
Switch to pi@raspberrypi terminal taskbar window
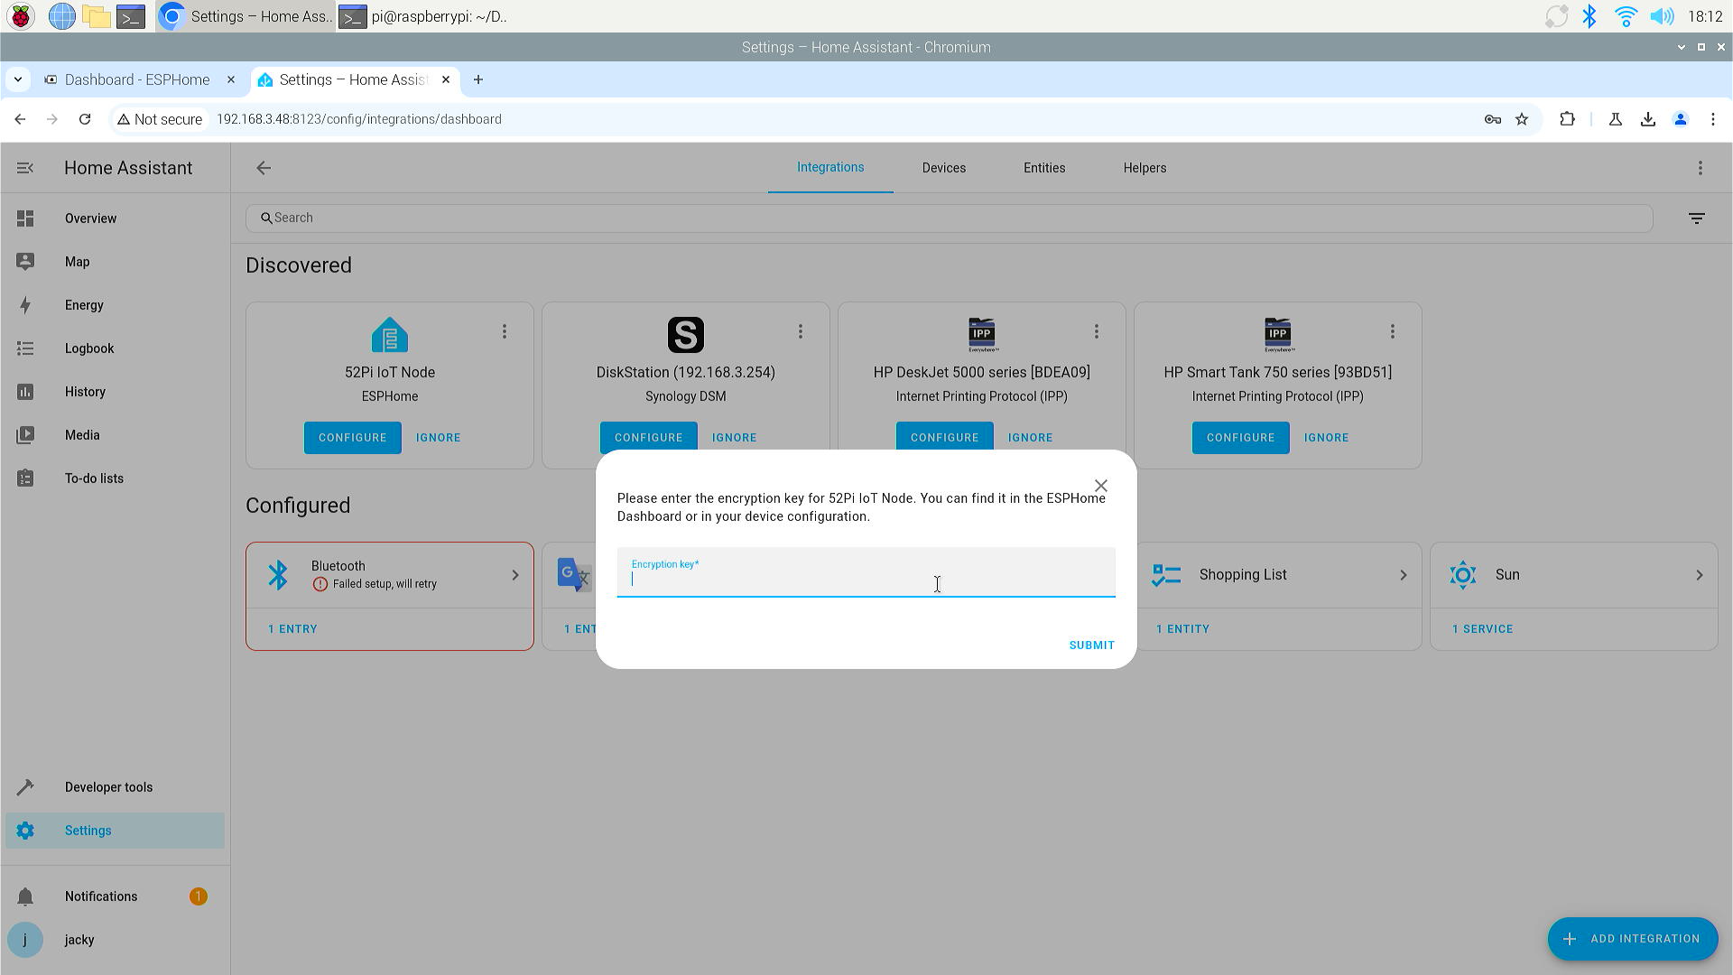424,16
